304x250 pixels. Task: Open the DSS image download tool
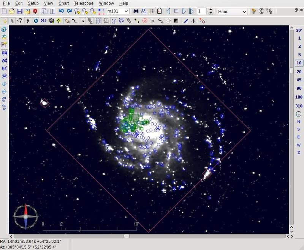coord(43,21)
